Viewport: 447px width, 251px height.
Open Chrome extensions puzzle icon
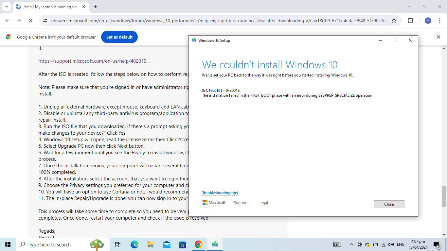pos(410,21)
